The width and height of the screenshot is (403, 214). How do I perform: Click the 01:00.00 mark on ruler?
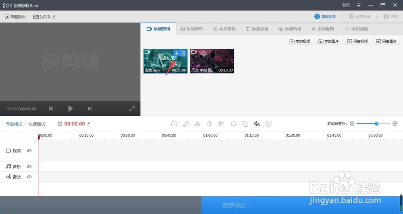pyautogui.click(x=210, y=135)
